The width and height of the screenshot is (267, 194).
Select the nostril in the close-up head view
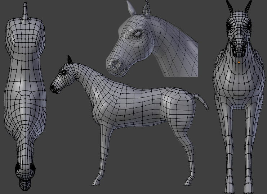coord(116,65)
